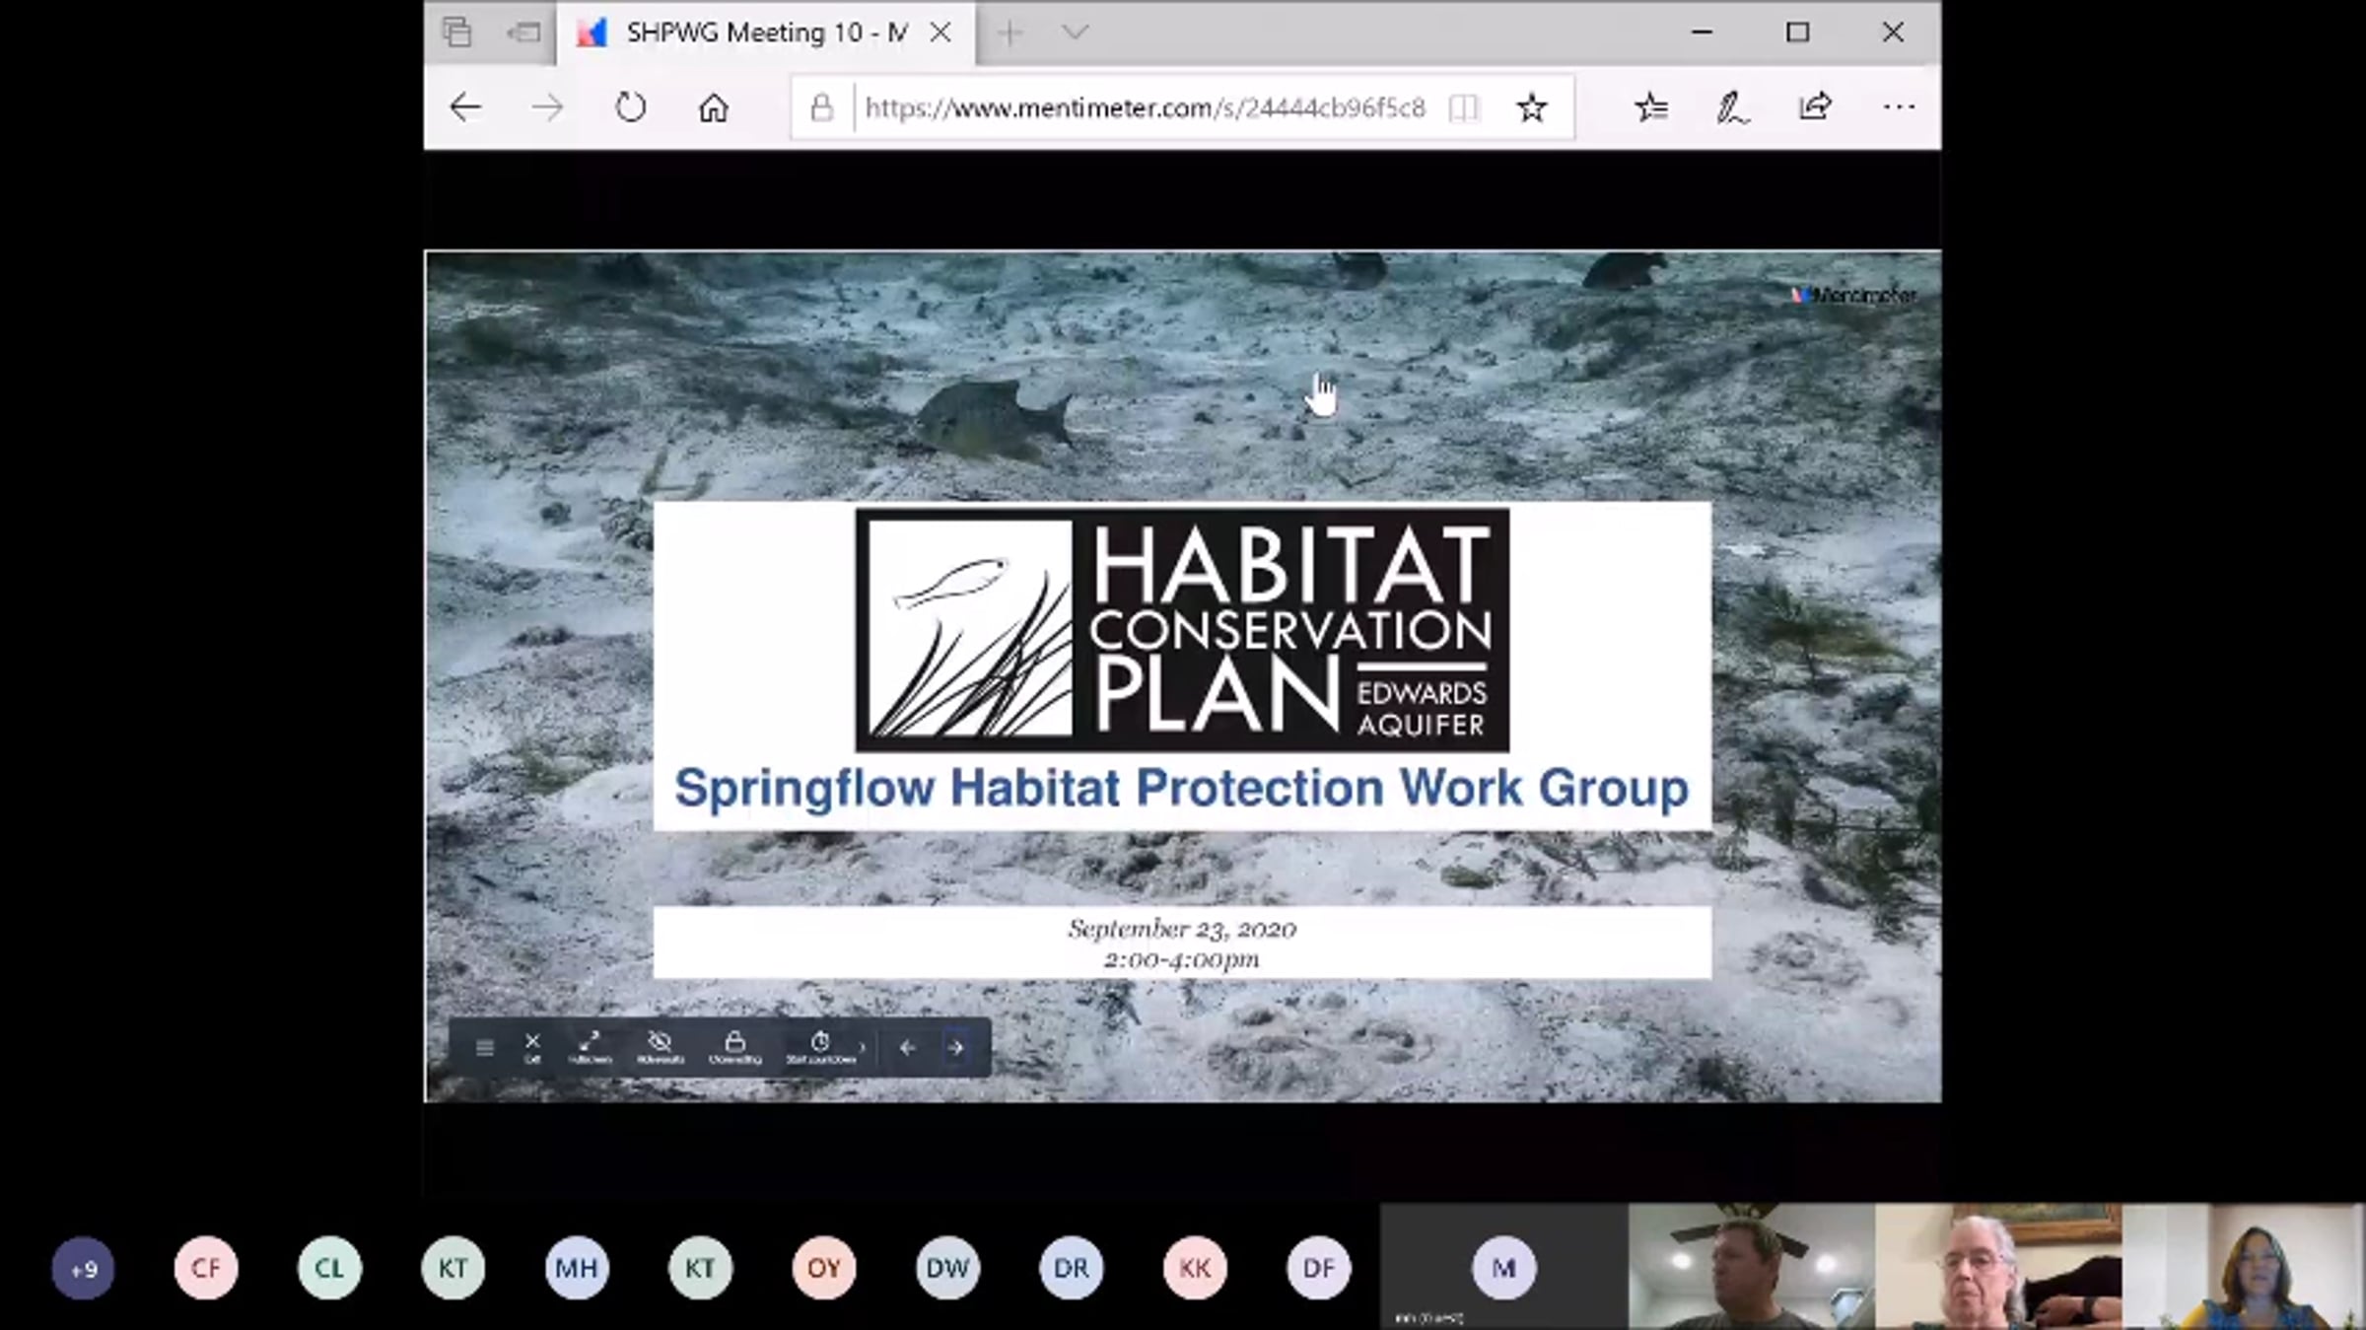Select participant OY avatar
2366x1330 pixels.
click(x=824, y=1268)
